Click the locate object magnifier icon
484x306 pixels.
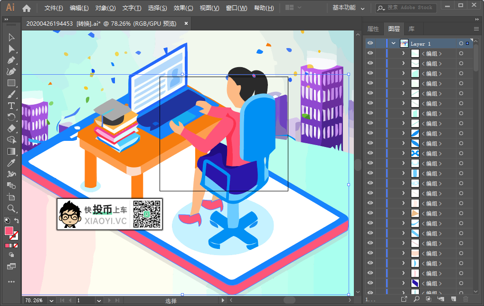pos(417,299)
